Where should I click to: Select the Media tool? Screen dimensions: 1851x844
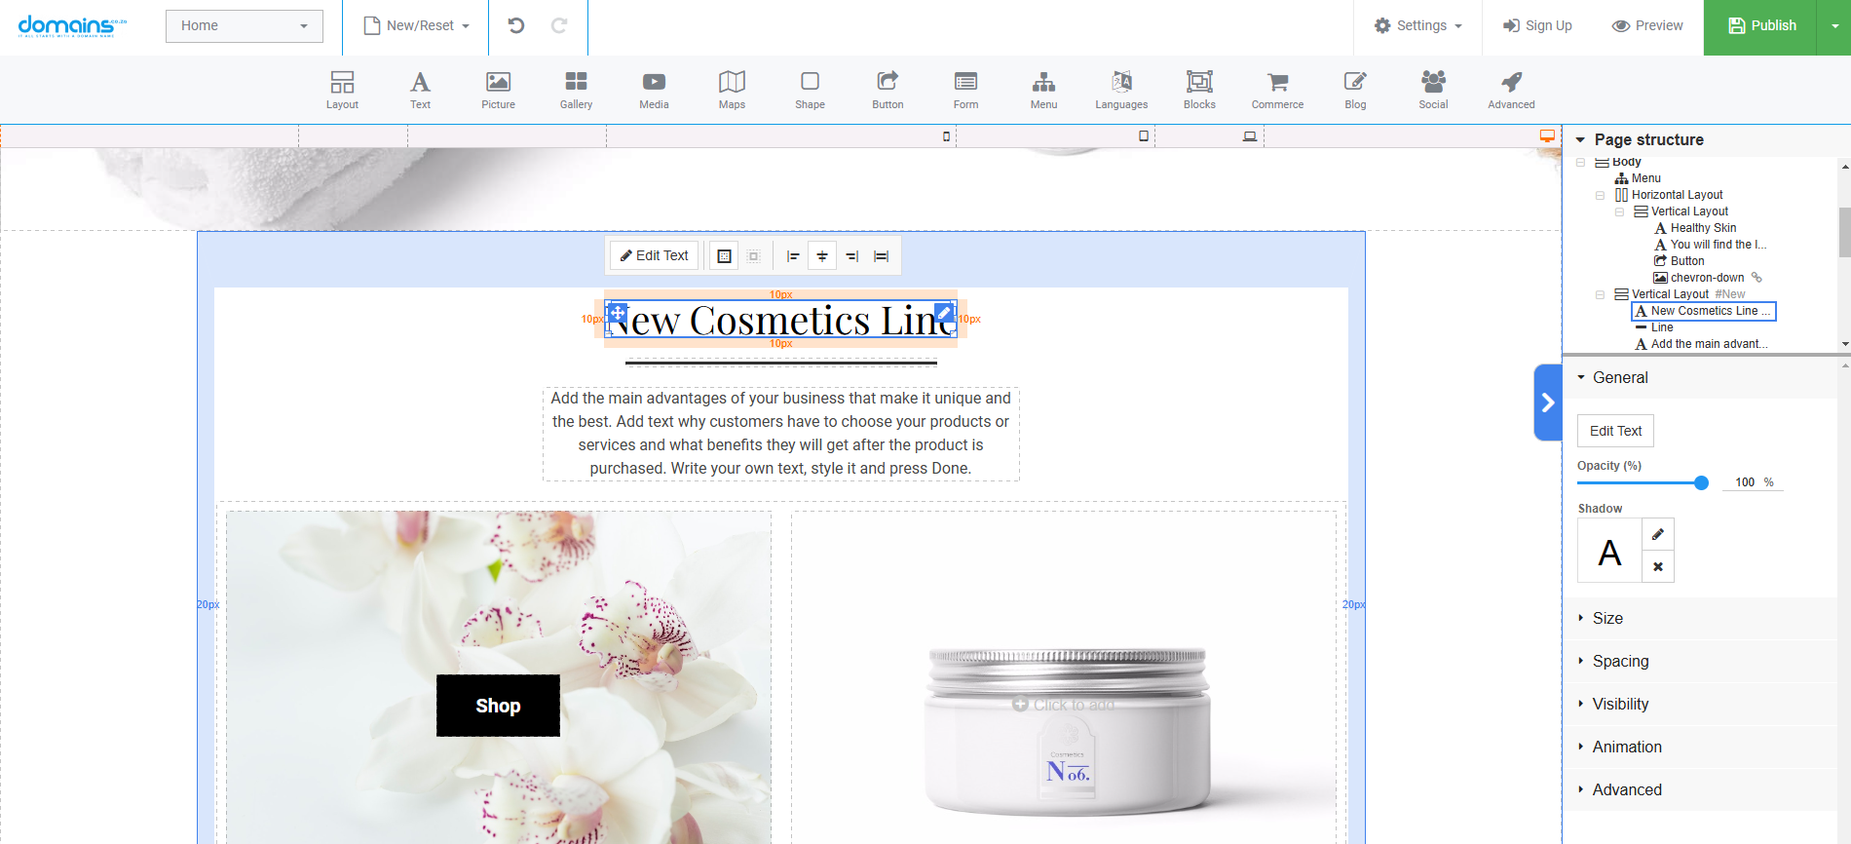(654, 90)
